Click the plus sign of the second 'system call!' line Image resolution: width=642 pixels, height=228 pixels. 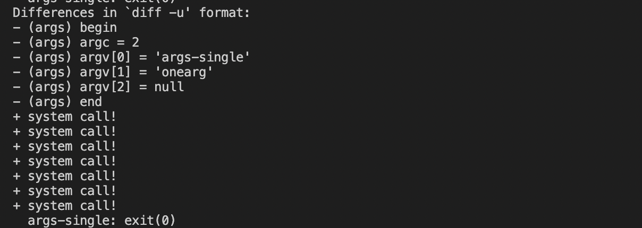(16, 131)
